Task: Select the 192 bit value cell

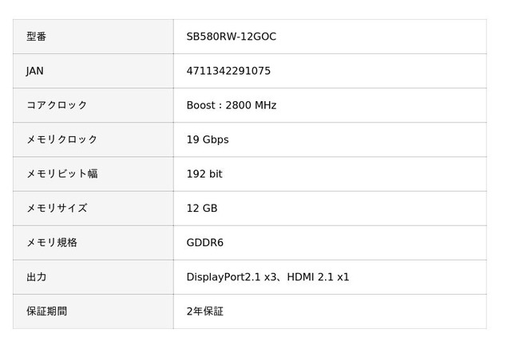Action: click(x=330, y=174)
